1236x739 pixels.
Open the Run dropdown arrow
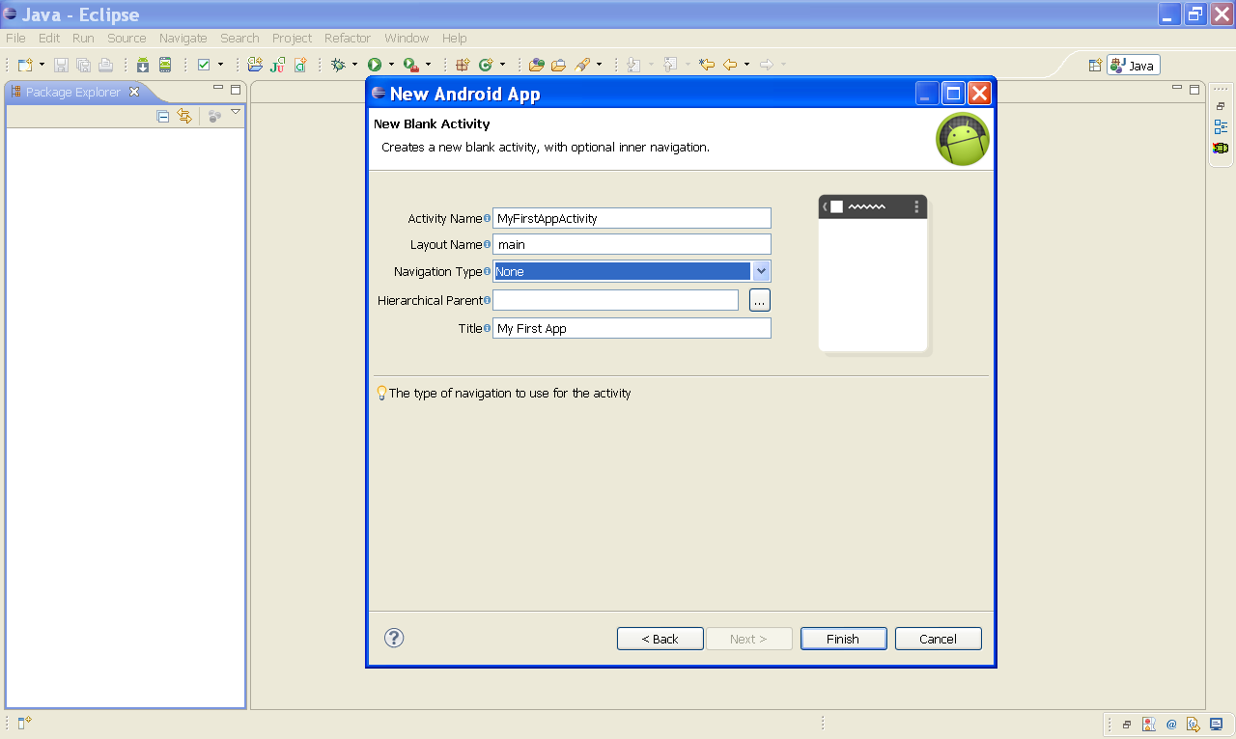tap(391, 65)
